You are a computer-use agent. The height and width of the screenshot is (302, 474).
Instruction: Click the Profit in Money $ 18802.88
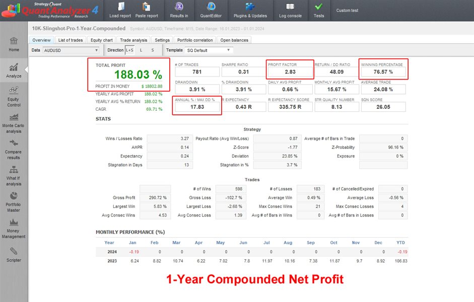click(x=152, y=87)
